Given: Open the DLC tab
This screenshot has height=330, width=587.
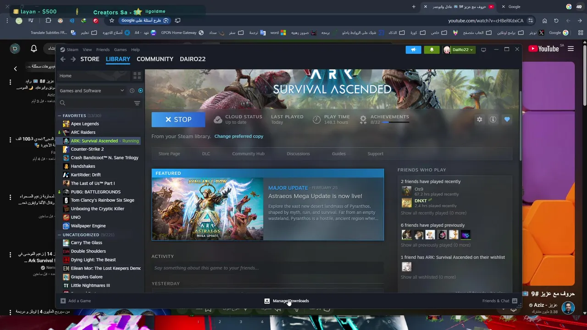Looking at the screenshot, I should click(206, 154).
